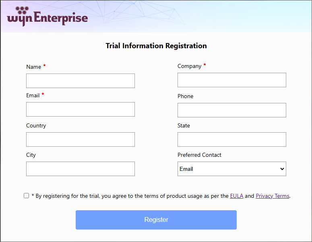The width and height of the screenshot is (312, 242).
Task: Select the Email input field
Action: click(x=81, y=109)
